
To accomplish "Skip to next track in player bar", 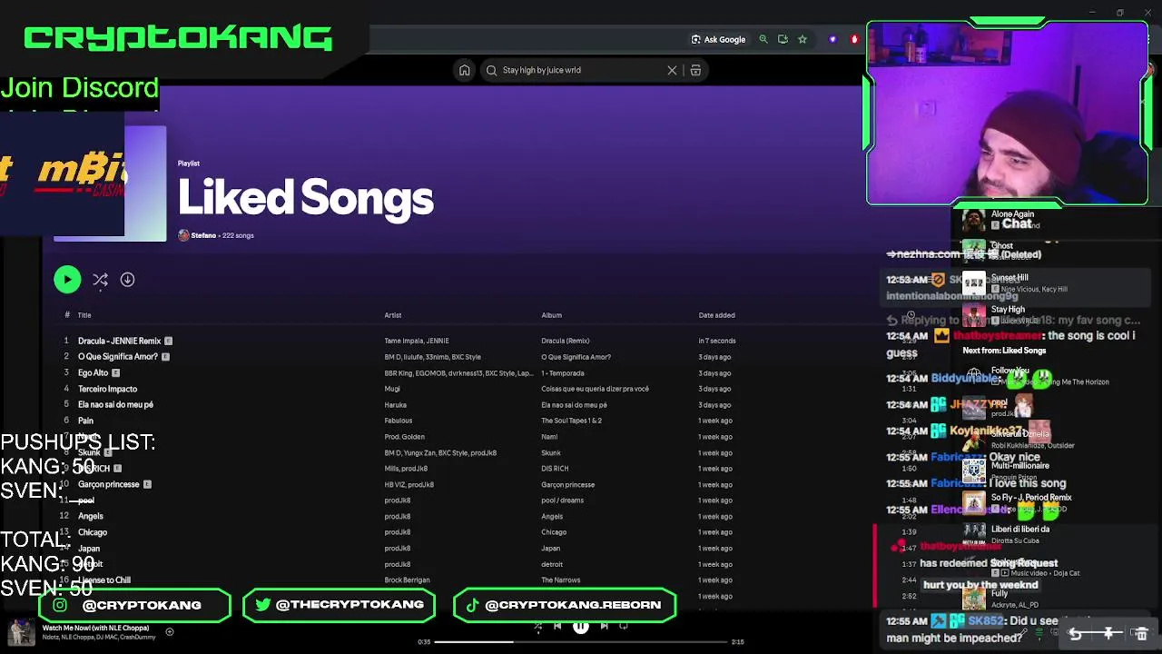I will (604, 626).
